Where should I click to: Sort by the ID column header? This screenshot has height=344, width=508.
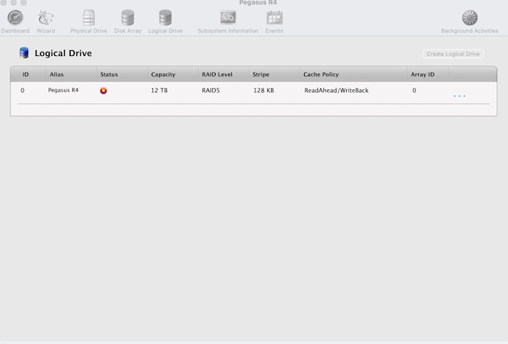point(26,74)
